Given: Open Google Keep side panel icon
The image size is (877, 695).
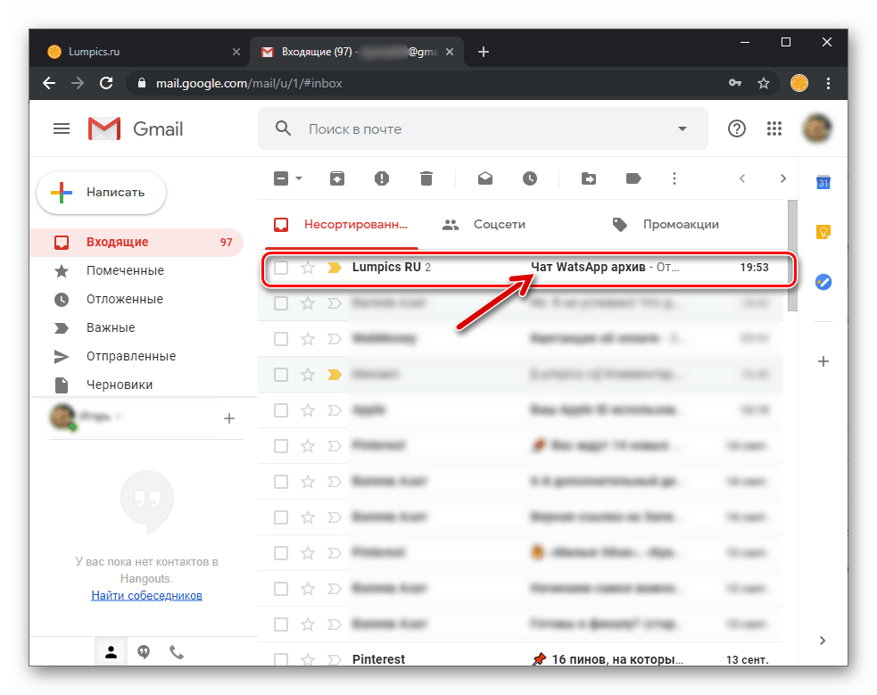Looking at the screenshot, I should coord(823,231).
